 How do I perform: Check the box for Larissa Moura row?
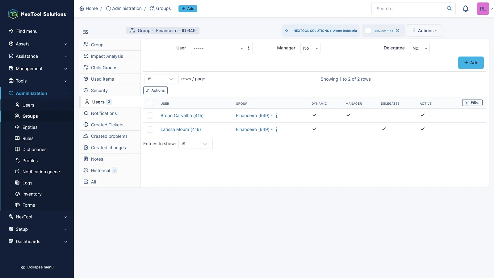pos(150,129)
